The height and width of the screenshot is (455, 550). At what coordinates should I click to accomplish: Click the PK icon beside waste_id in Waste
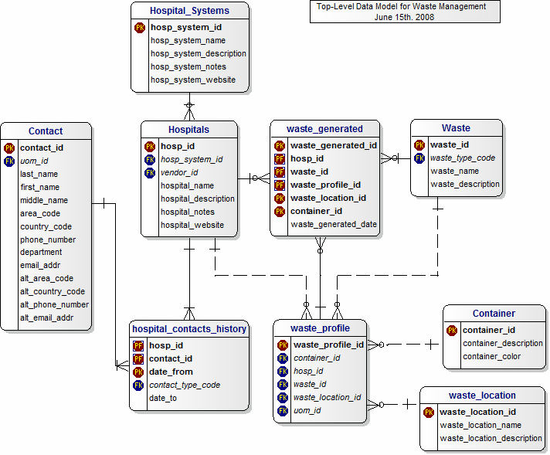pyautogui.click(x=419, y=145)
